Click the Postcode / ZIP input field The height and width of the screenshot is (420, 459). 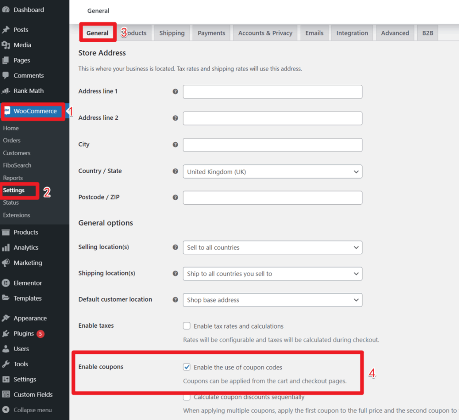[x=273, y=198]
